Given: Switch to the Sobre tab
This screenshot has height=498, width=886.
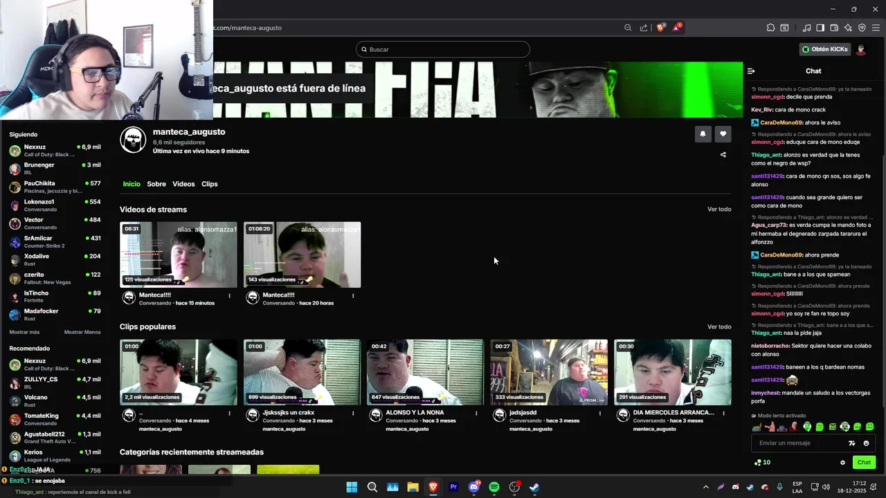Looking at the screenshot, I should 156,184.
